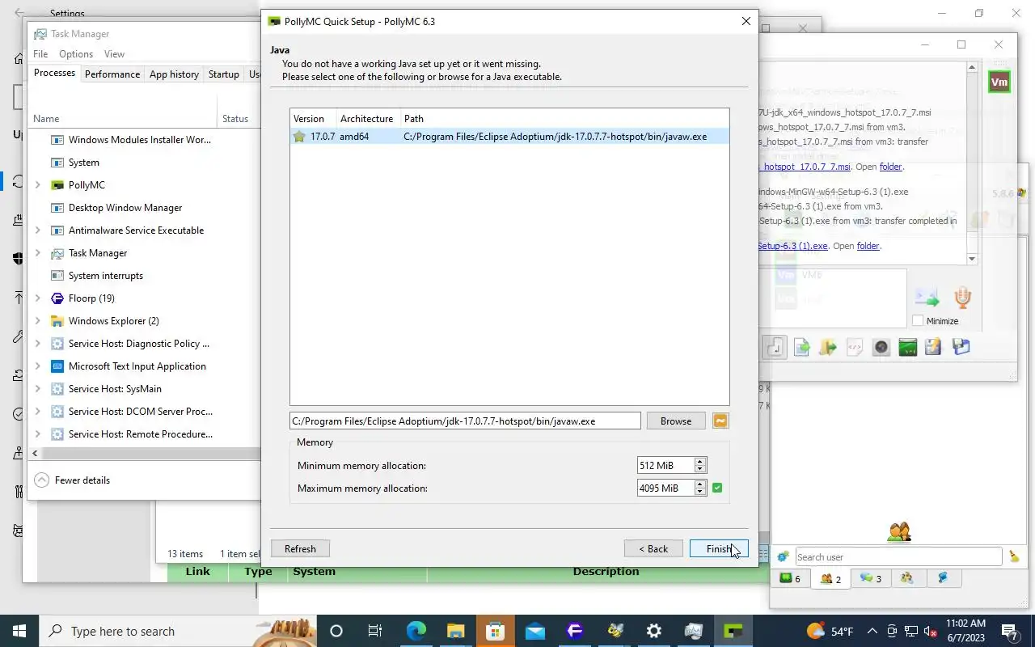
Task: Expand the PollyMC process row
Action: 37,185
